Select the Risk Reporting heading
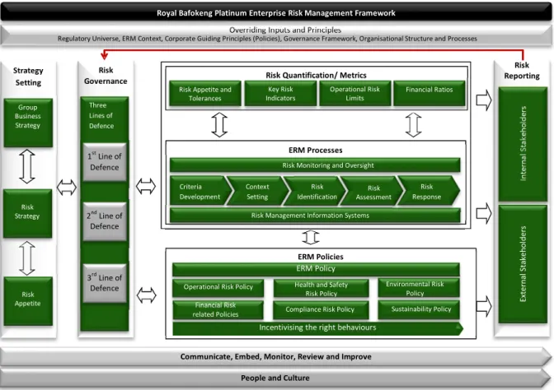 (x=522, y=71)
